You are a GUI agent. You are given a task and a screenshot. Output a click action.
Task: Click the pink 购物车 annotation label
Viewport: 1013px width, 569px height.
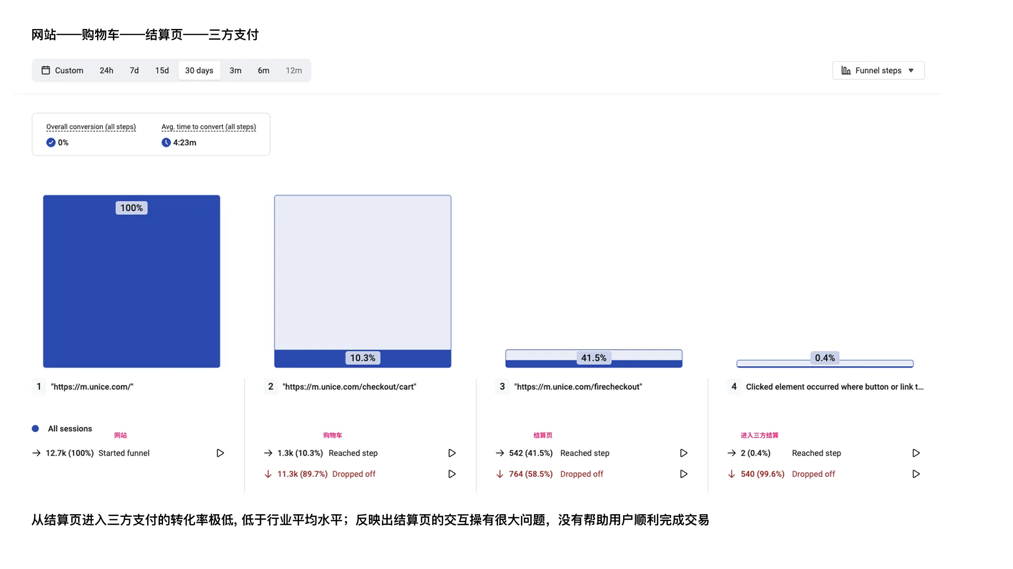click(x=333, y=436)
